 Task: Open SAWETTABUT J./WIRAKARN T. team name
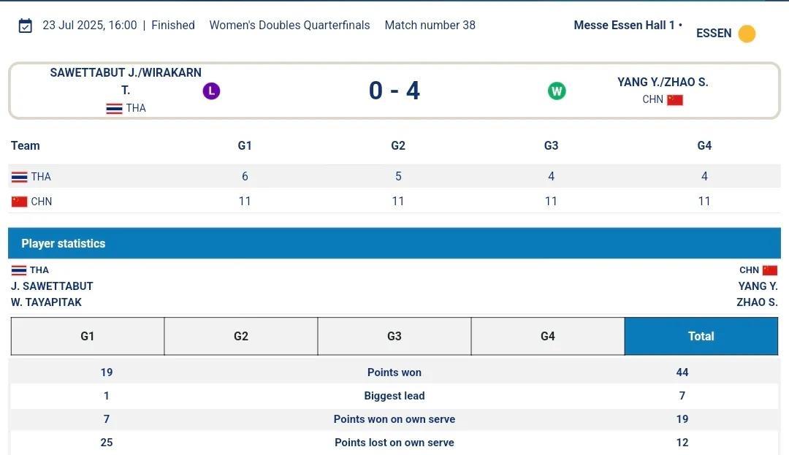pos(126,80)
